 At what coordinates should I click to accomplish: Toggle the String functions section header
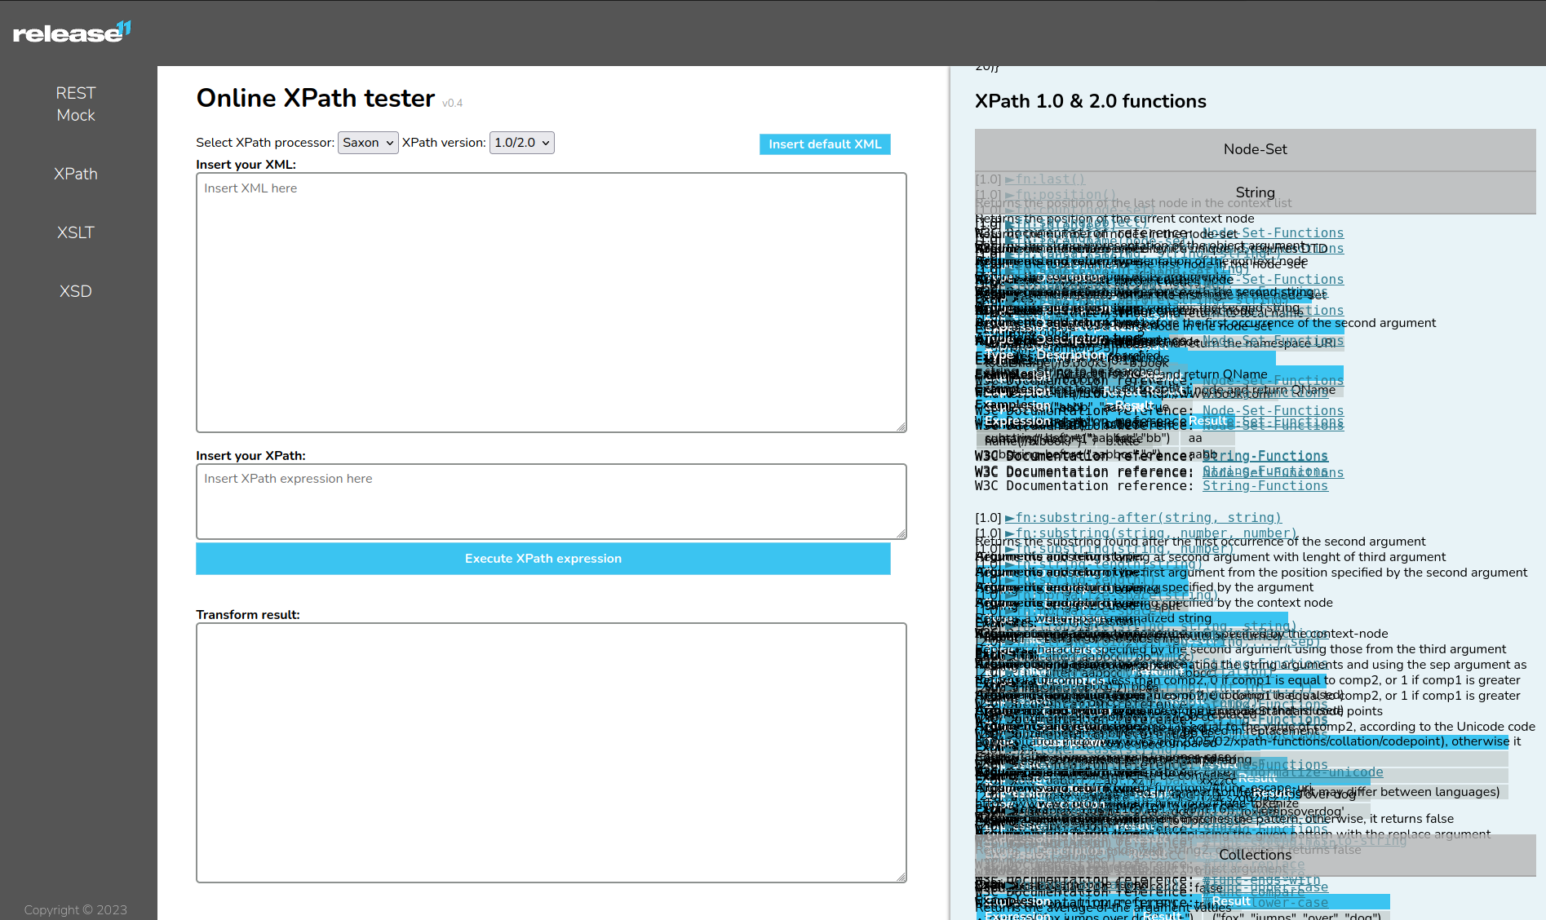pyautogui.click(x=1255, y=192)
